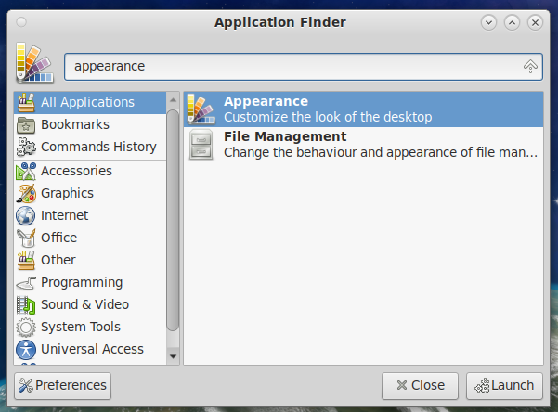This screenshot has height=412, width=558.
Task: Expand the search field history arrow
Action: tap(531, 67)
